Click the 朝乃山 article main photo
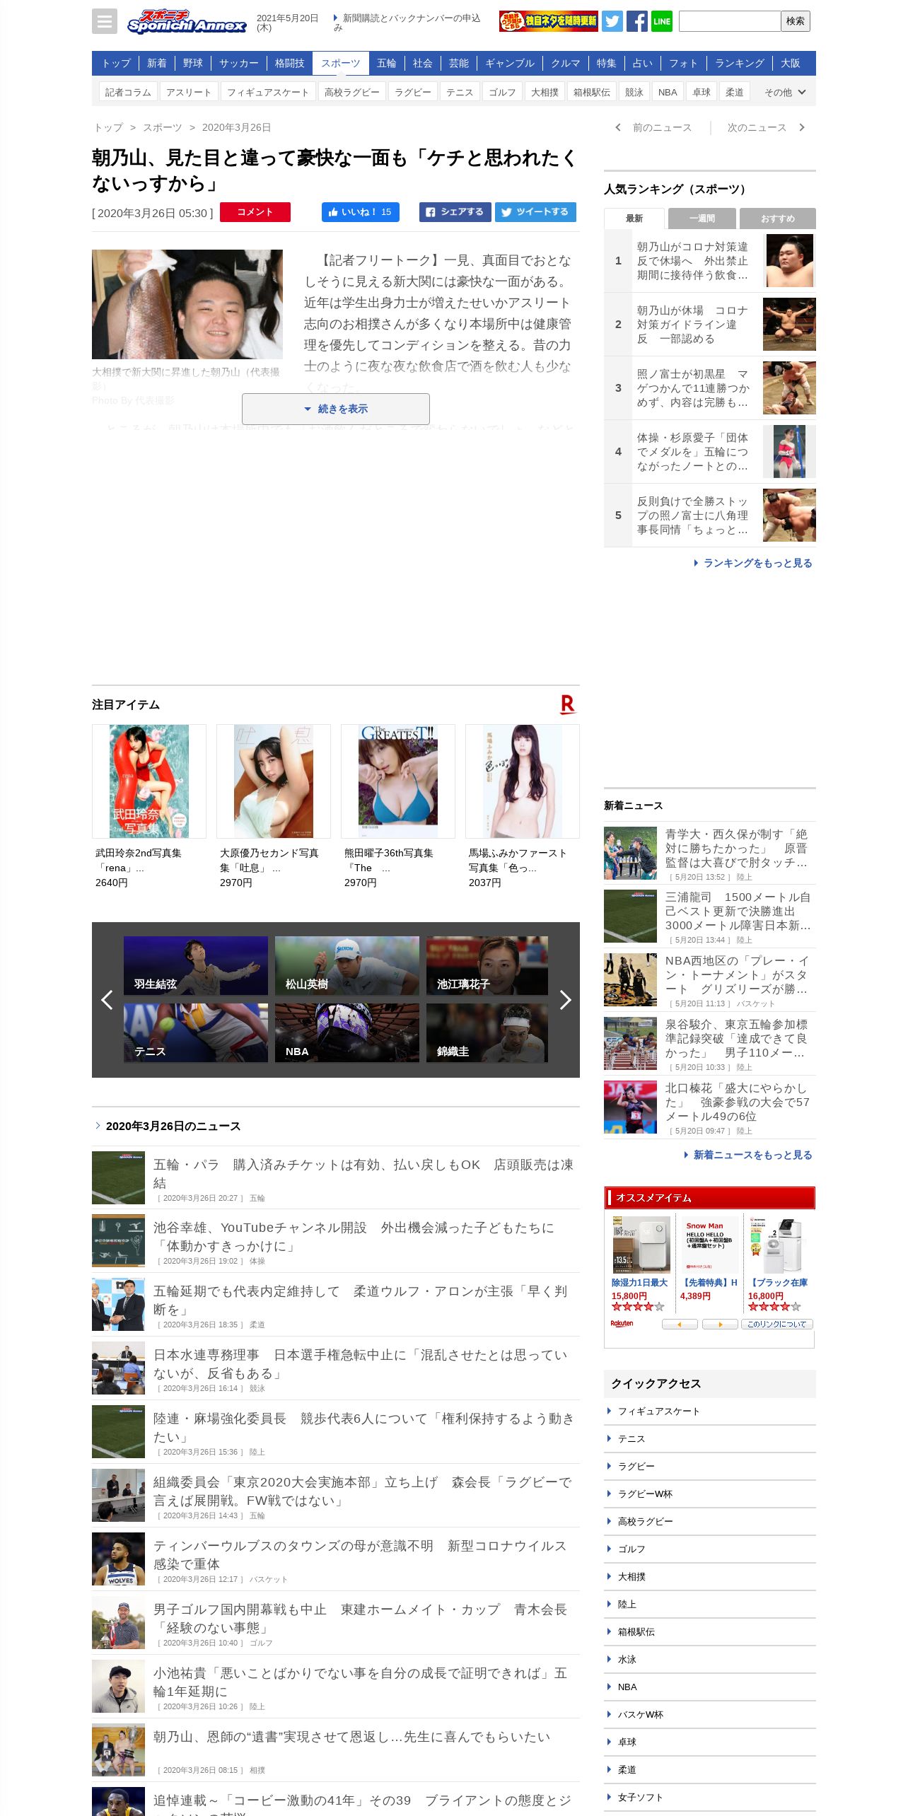Screen dimensions: 908x1816 click(x=187, y=305)
